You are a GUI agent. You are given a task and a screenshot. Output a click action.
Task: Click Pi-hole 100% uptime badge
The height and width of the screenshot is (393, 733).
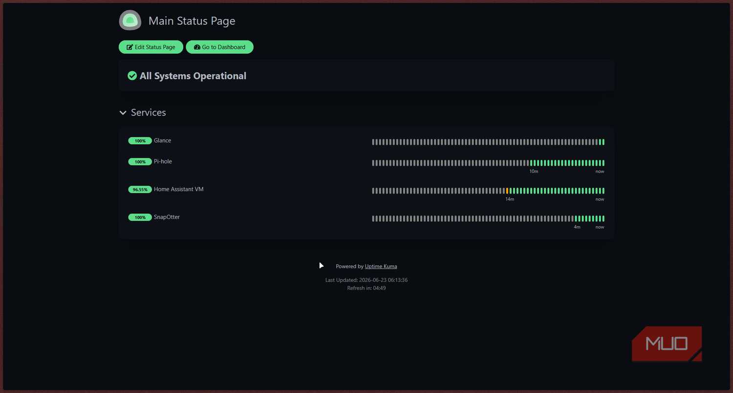[x=140, y=162]
